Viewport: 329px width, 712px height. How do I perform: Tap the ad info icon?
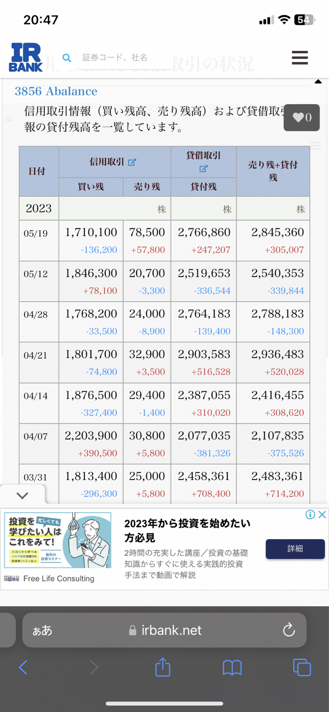(310, 515)
